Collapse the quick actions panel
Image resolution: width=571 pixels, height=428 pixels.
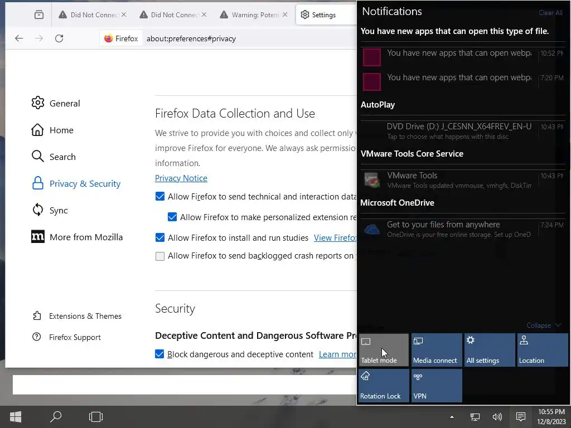(544, 325)
